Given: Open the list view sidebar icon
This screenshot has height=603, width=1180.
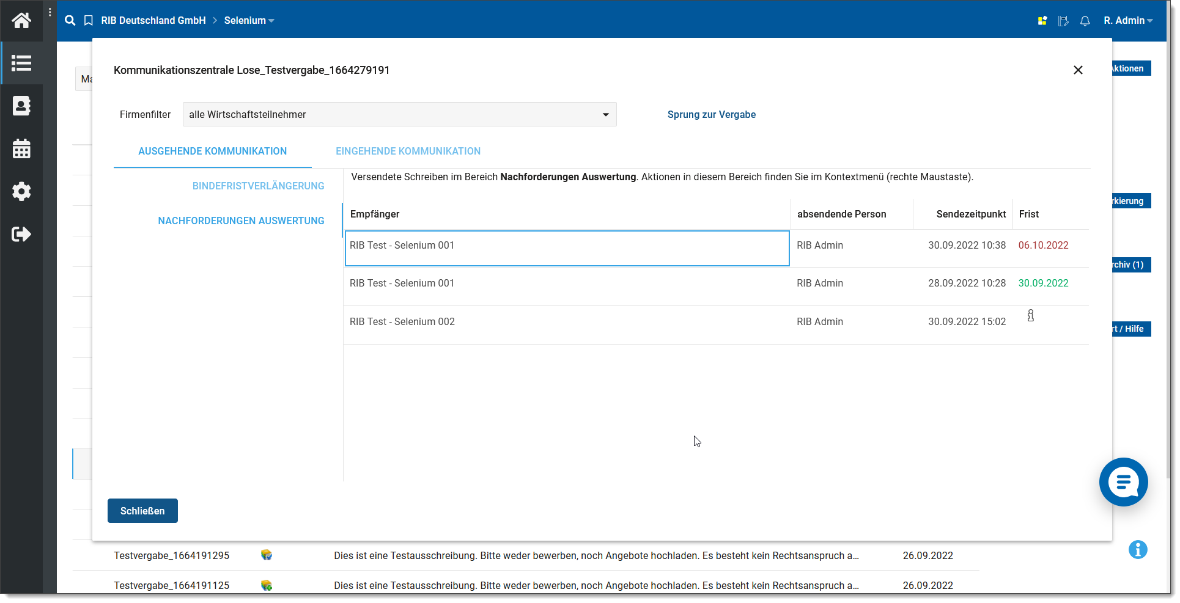Looking at the screenshot, I should tap(21, 63).
